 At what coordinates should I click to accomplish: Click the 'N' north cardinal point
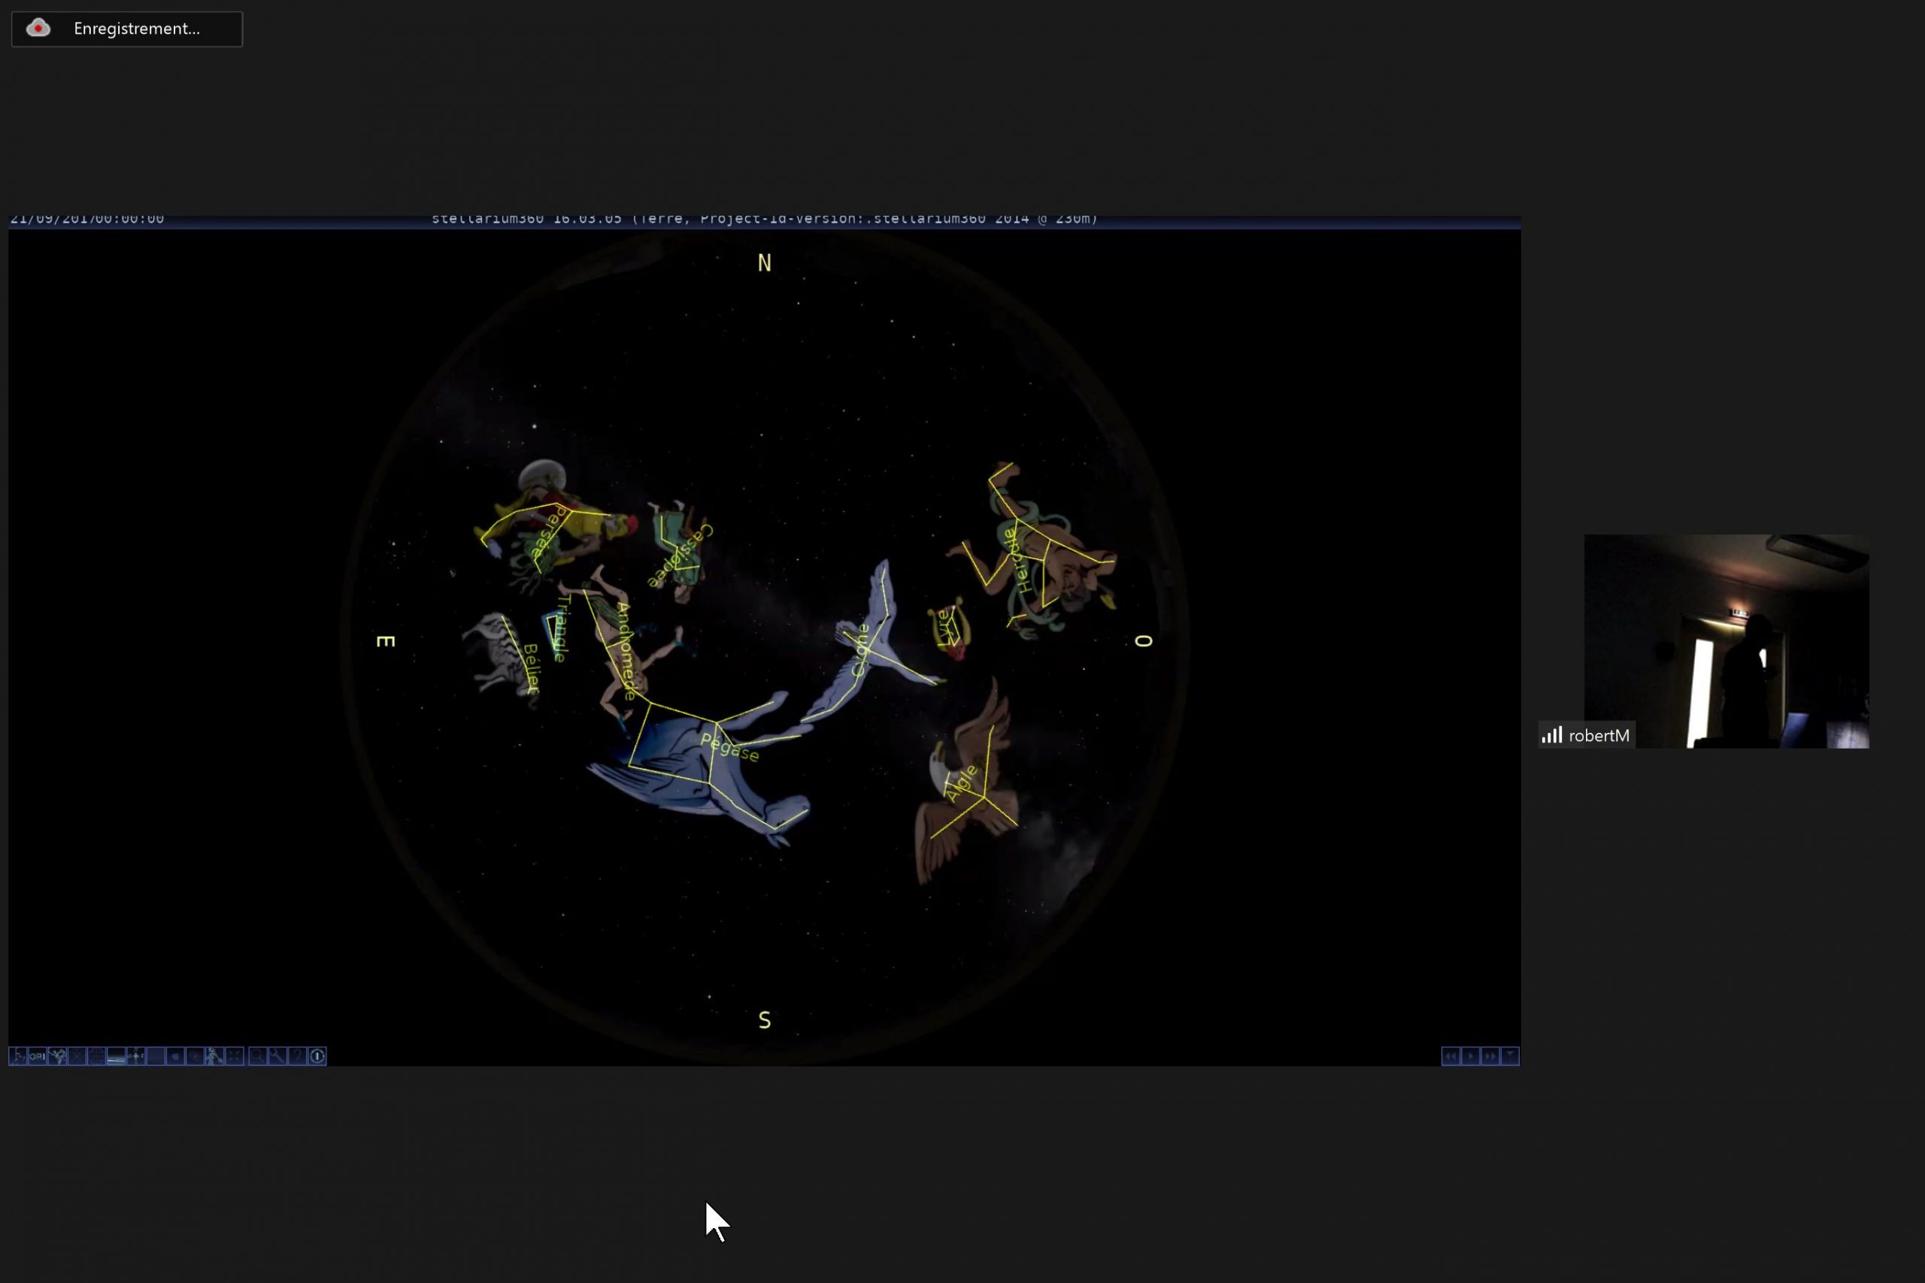coord(765,262)
